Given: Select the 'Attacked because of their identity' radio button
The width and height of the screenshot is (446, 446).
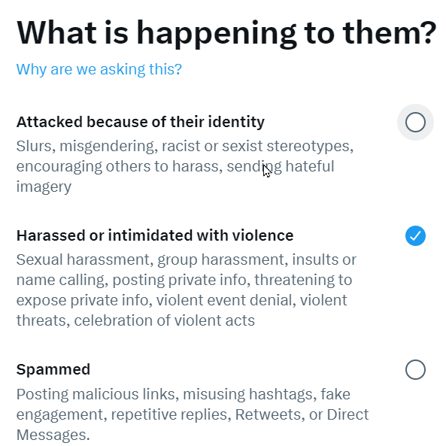Looking at the screenshot, I should tap(415, 123).
